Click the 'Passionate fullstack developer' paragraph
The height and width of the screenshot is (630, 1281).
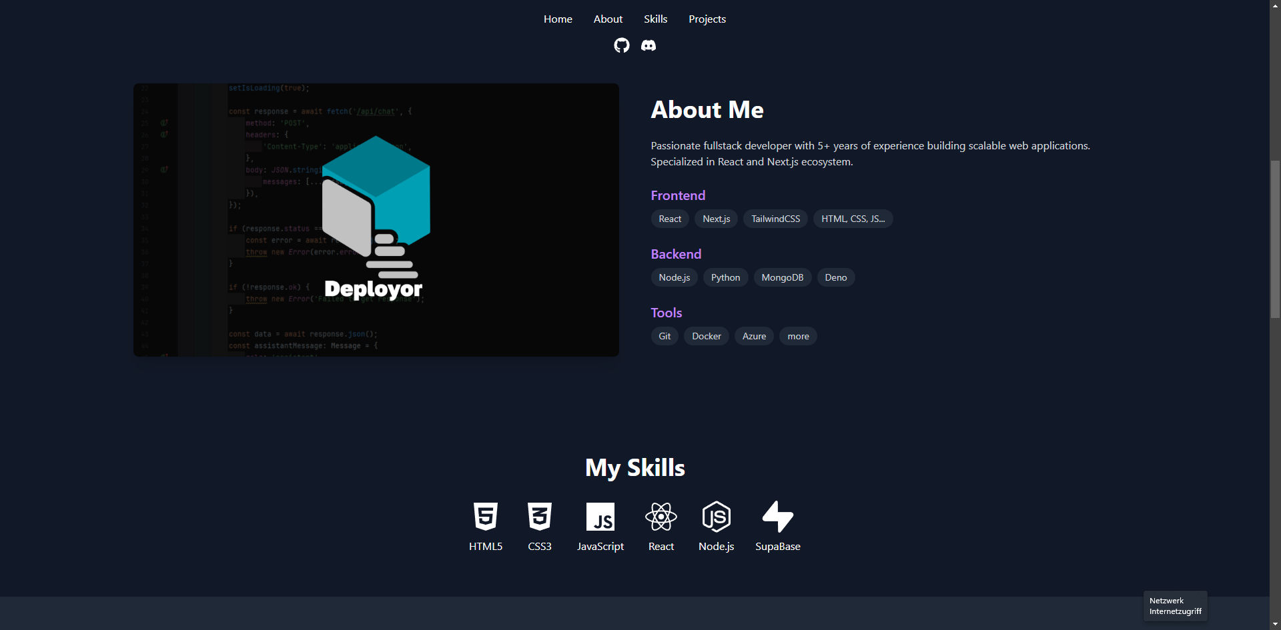coord(871,153)
